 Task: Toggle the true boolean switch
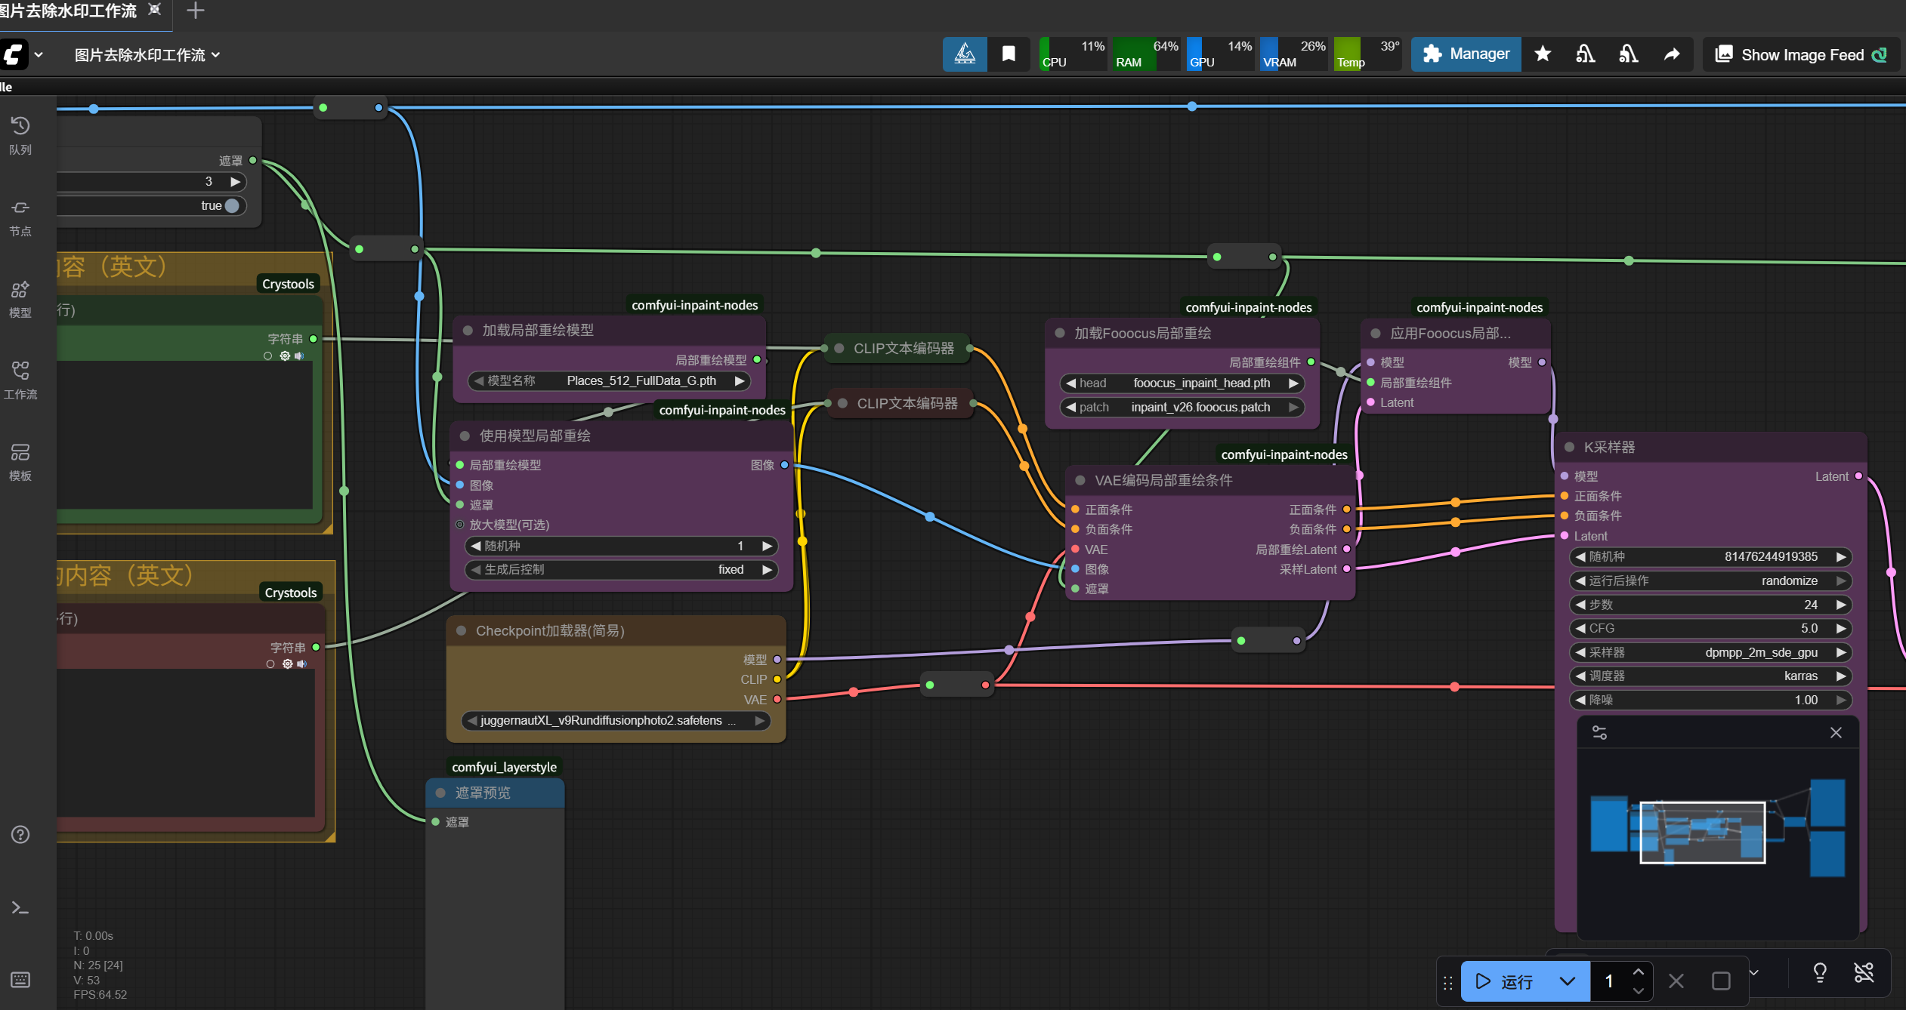[x=231, y=205]
